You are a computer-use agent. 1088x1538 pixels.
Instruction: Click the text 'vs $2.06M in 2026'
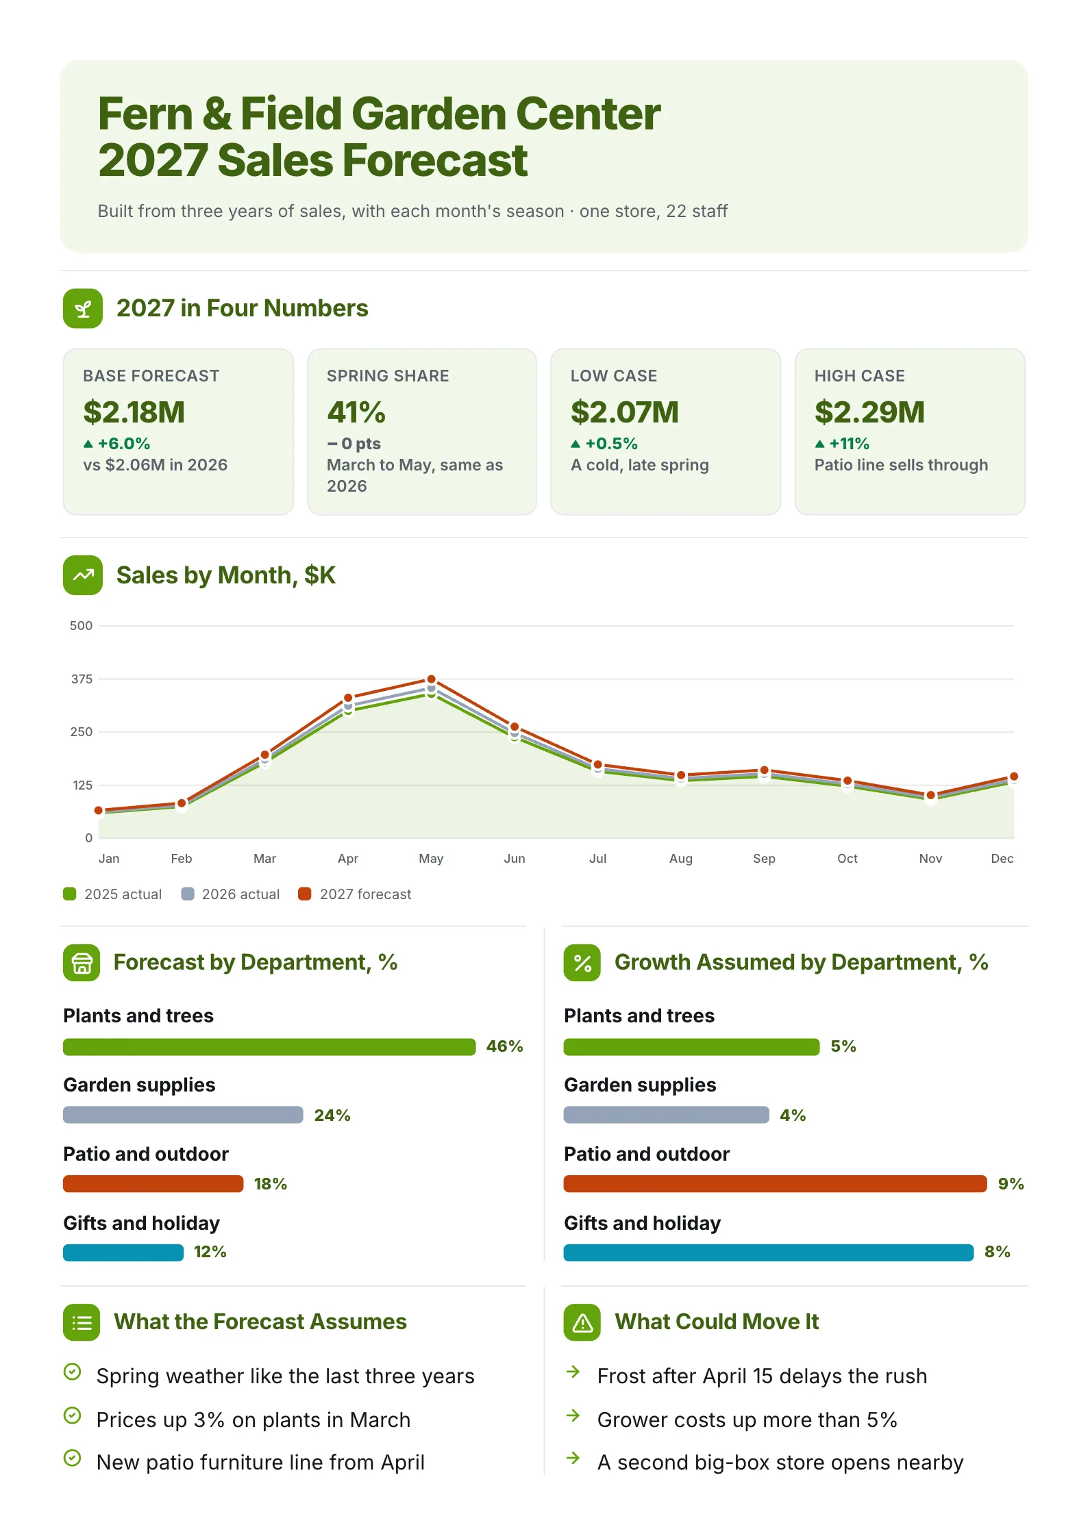coord(156,465)
